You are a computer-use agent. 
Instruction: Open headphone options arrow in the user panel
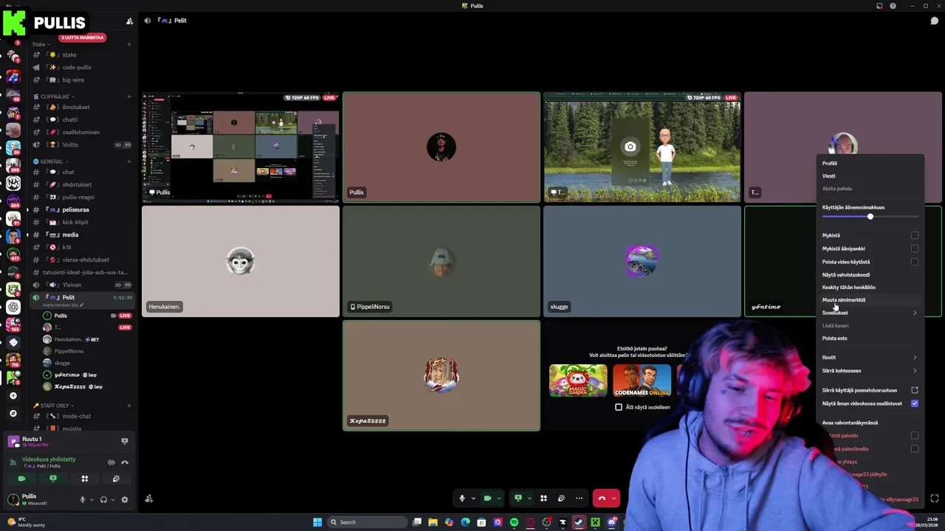112,499
